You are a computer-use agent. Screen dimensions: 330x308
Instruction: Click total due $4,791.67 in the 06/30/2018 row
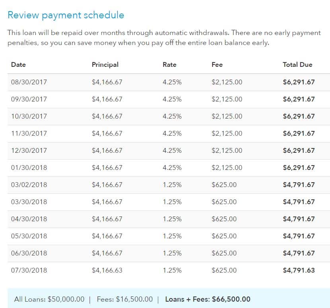coord(299,253)
